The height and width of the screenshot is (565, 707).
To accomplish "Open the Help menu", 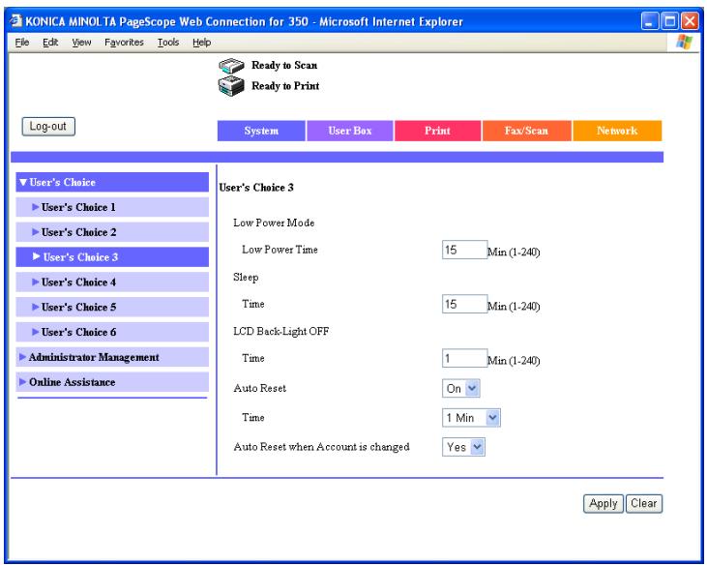I will pos(201,43).
